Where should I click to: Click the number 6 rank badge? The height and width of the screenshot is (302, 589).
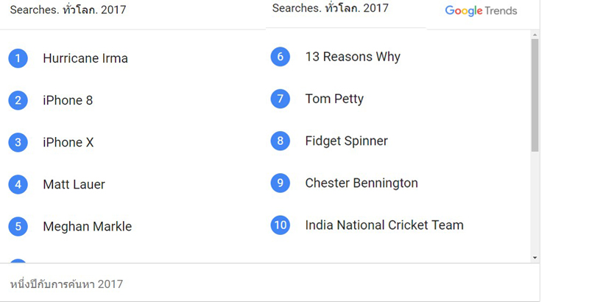click(281, 57)
